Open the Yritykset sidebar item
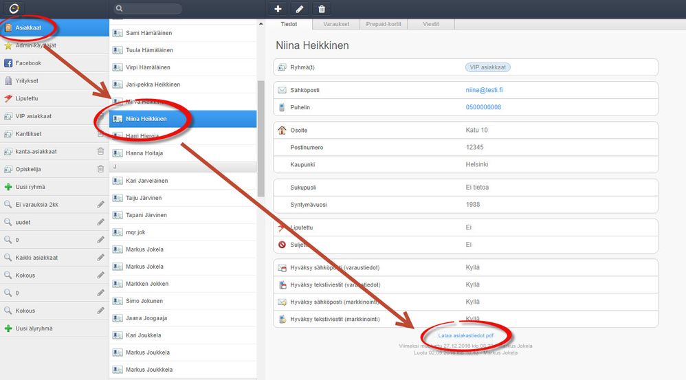The height and width of the screenshot is (380, 686). tap(54, 81)
